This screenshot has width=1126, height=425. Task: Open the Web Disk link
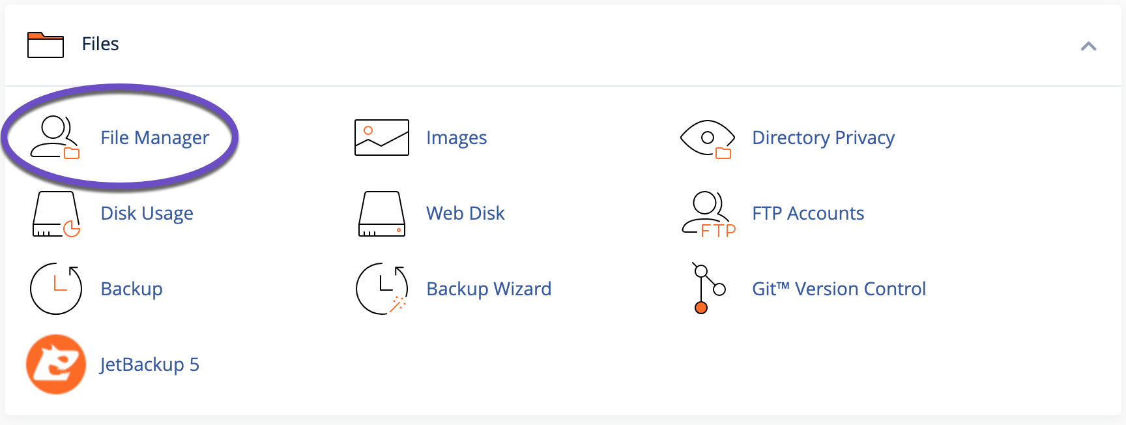466,213
